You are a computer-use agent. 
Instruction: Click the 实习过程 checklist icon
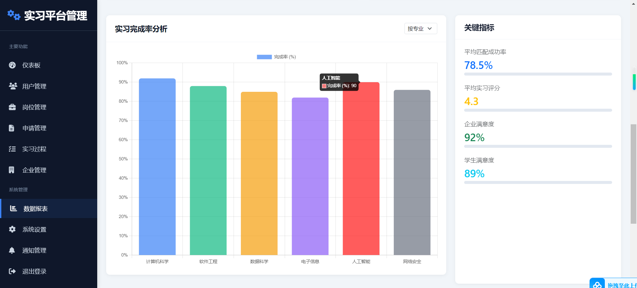[12, 149]
